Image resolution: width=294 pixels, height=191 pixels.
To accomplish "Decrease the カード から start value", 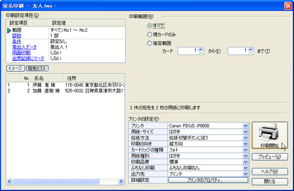I will pos(201,53).
